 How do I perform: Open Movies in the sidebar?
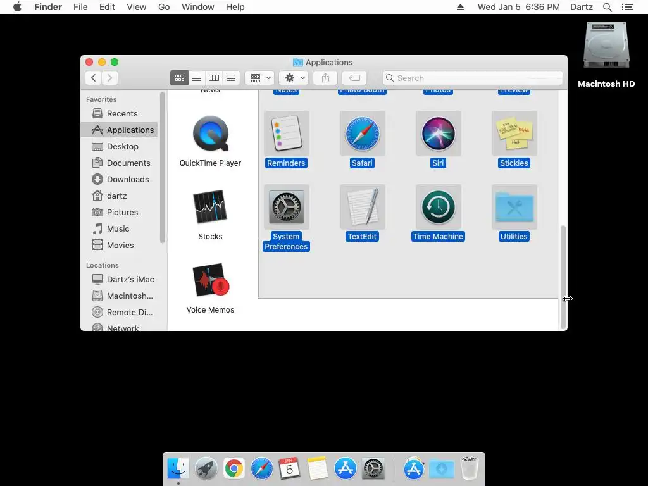119,245
